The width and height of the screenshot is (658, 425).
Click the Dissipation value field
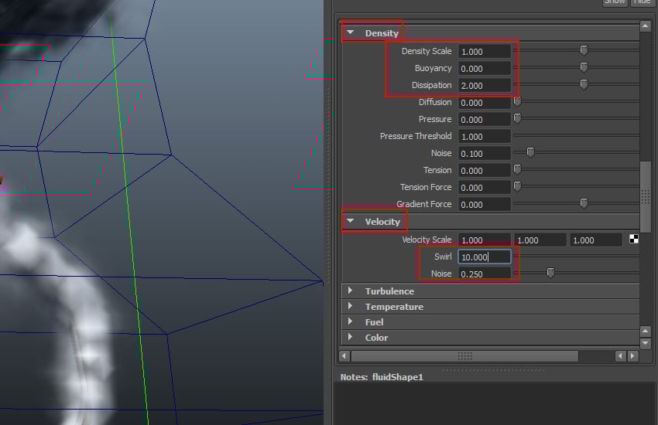pos(485,86)
